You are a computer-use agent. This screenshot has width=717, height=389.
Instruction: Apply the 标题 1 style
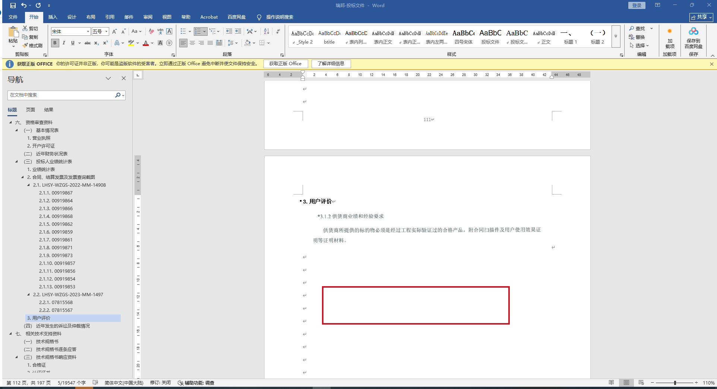pos(571,37)
